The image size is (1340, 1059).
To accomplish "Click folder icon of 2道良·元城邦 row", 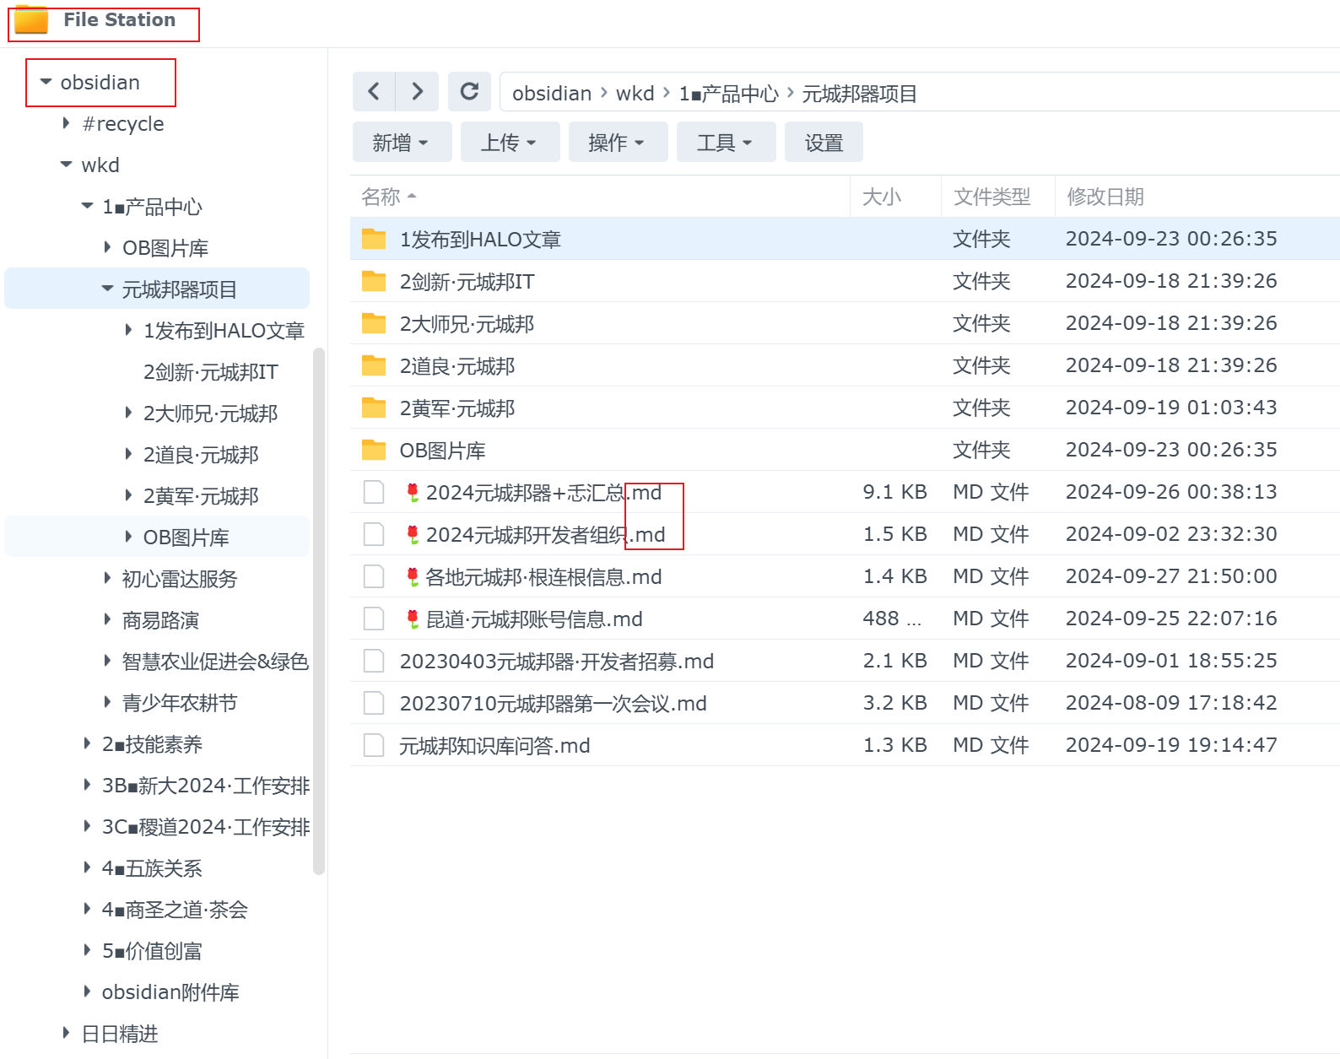I will pyautogui.click(x=374, y=365).
